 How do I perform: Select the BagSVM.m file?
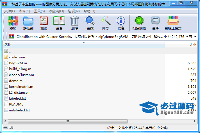coord(18,63)
